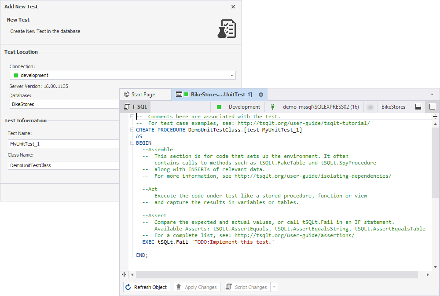The width and height of the screenshot is (440, 296).
Task: Select the BikeStores UnitTest_1 document tab
Action: (x=218, y=94)
